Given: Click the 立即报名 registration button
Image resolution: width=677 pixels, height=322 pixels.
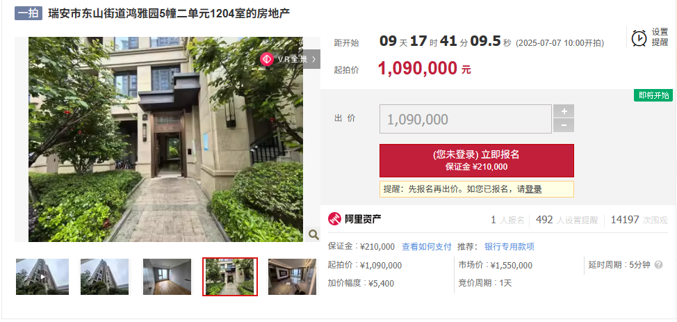Looking at the screenshot, I should point(477,161).
